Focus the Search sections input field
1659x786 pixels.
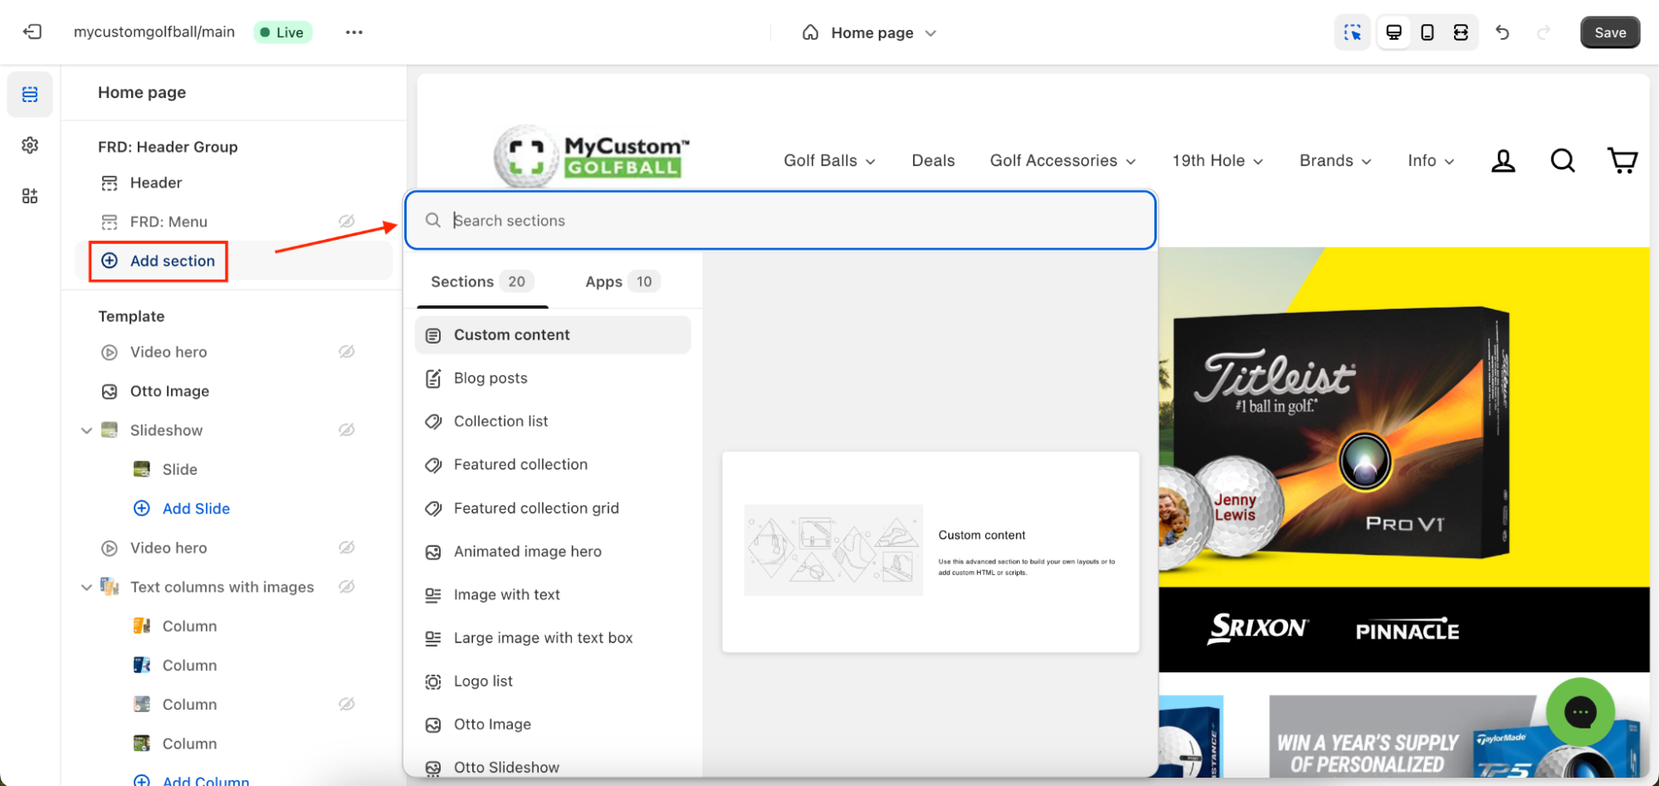click(780, 221)
